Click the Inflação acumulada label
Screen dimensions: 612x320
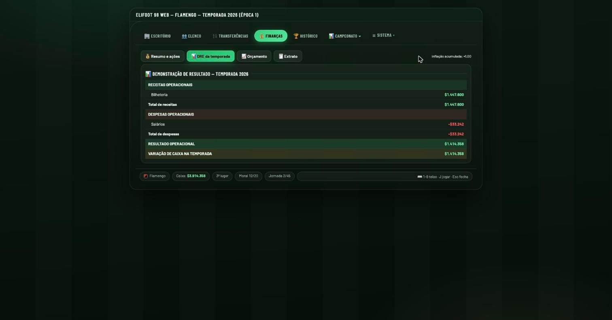coord(451,57)
